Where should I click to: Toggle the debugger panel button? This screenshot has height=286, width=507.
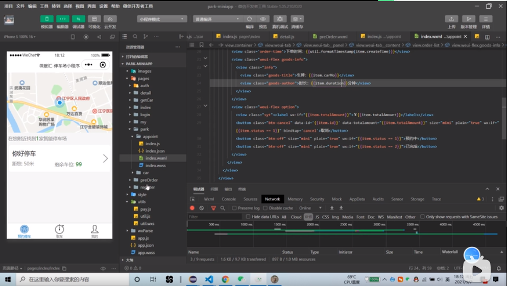(78, 19)
